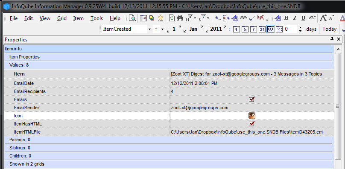Open the calendar view icon

143,18
